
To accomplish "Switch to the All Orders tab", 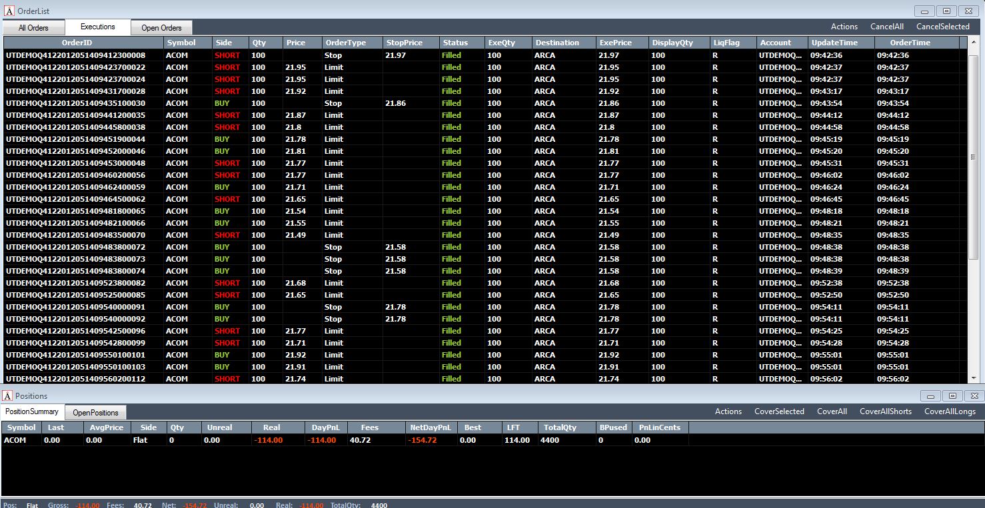I will [33, 28].
